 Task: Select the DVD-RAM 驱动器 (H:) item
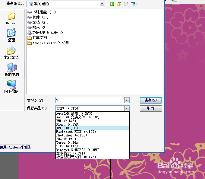(x=47, y=33)
